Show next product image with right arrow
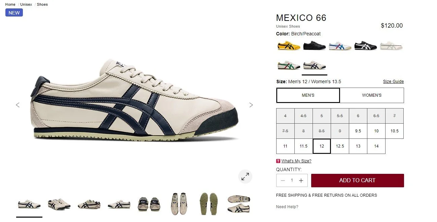The height and width of the screenshot is (222, 437). tap(251, 105)
